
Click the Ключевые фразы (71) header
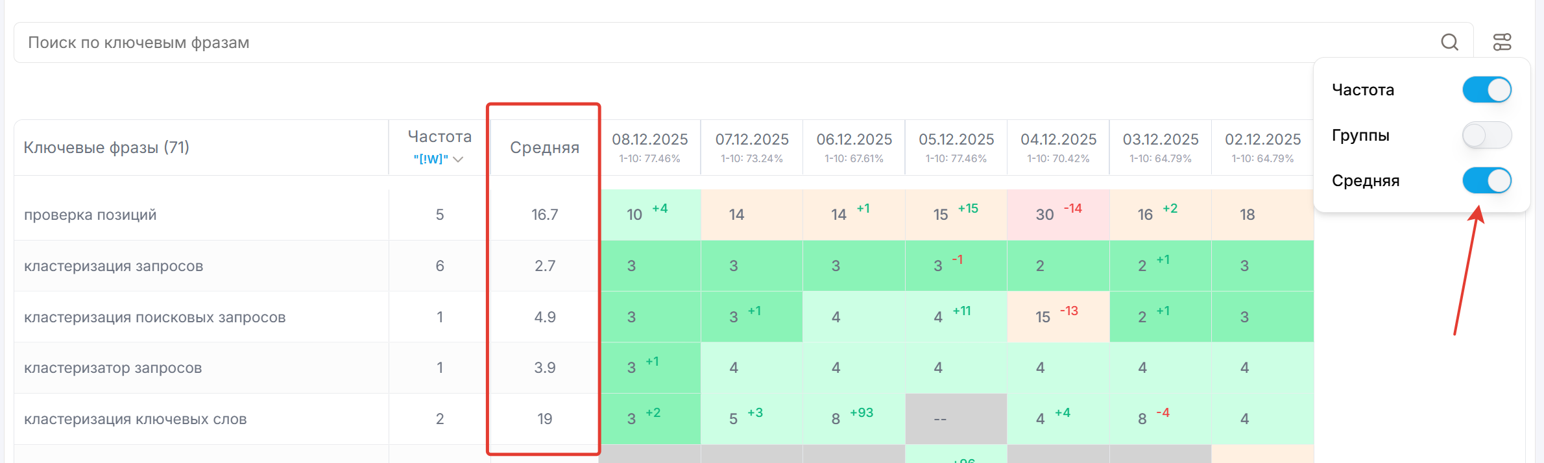(x=107, y=148)
